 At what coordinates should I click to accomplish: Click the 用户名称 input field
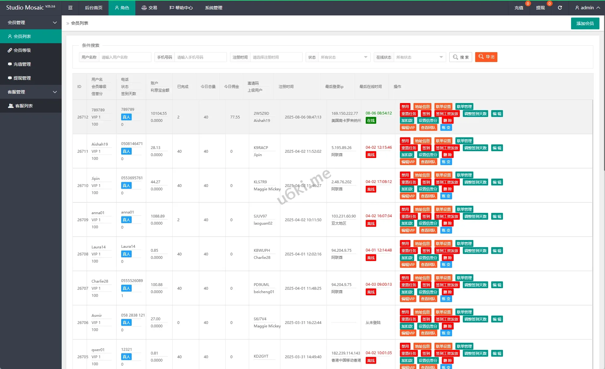pos(125,57)
